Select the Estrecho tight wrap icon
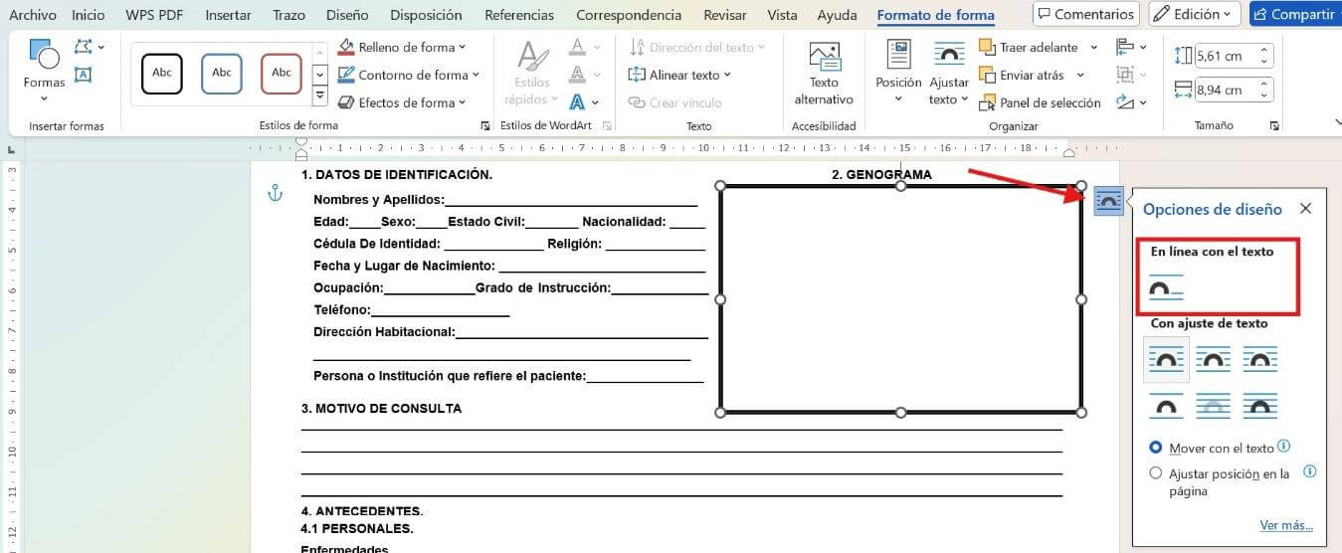 [1213, 359]
